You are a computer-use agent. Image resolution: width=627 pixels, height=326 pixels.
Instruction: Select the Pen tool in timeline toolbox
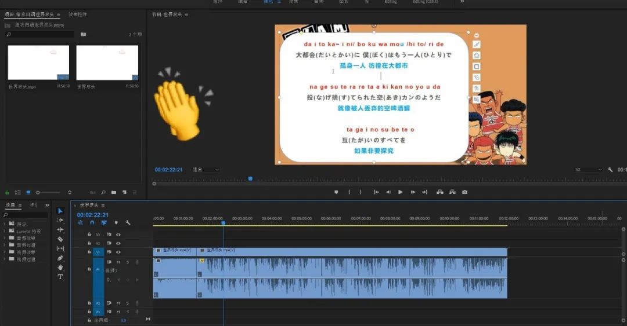point(60,258)
